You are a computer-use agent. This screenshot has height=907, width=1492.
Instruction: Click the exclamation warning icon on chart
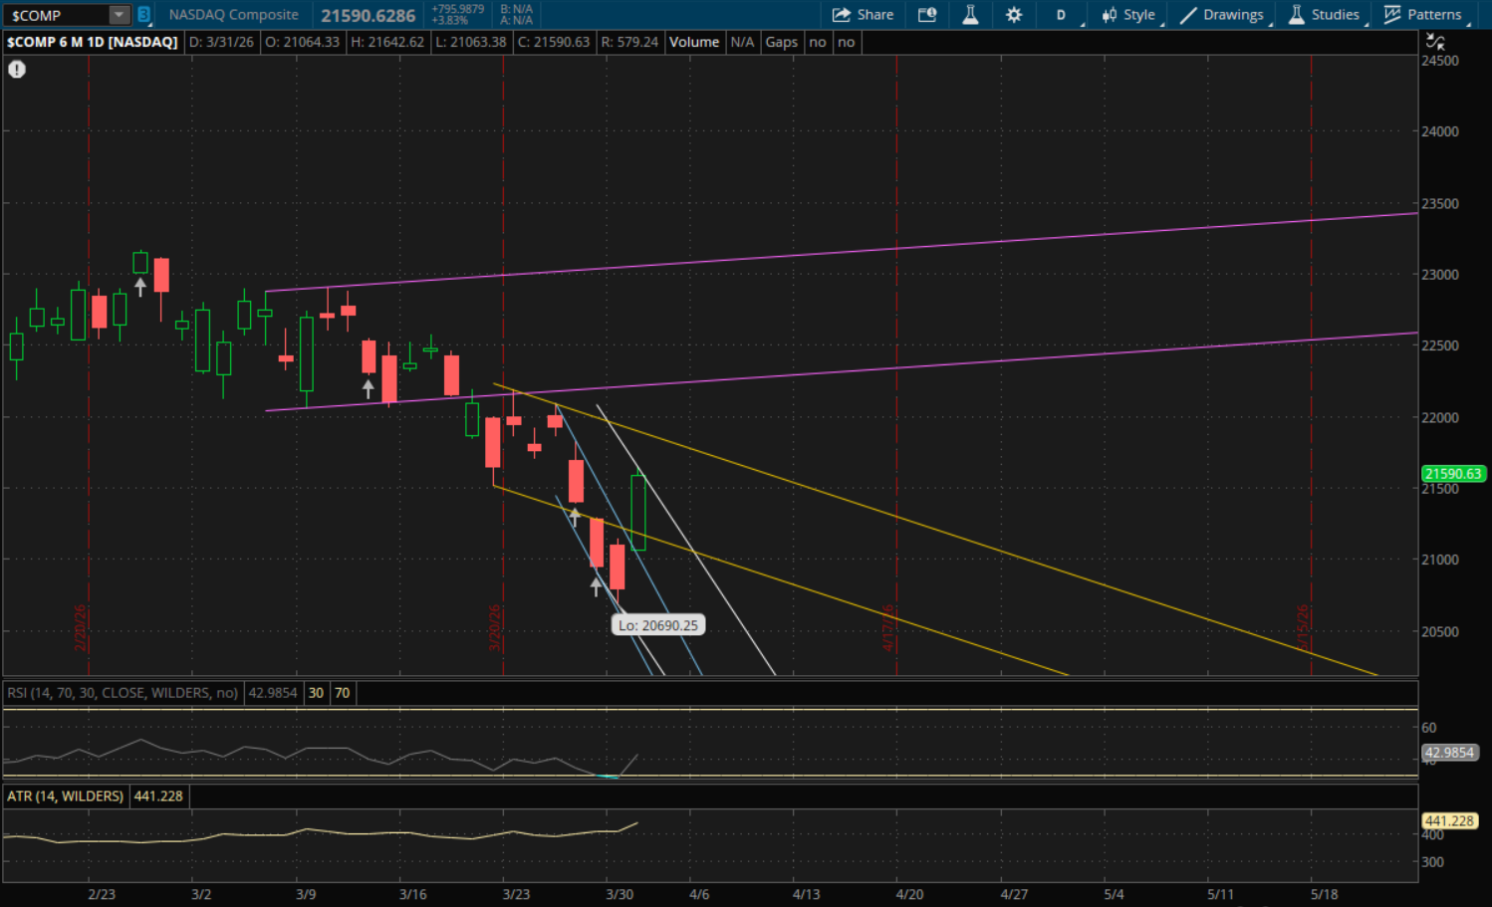point(17,70)
